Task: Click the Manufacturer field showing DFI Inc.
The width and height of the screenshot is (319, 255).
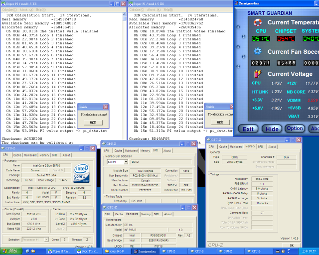Action: pyautogui.click(x=158, y=225)
